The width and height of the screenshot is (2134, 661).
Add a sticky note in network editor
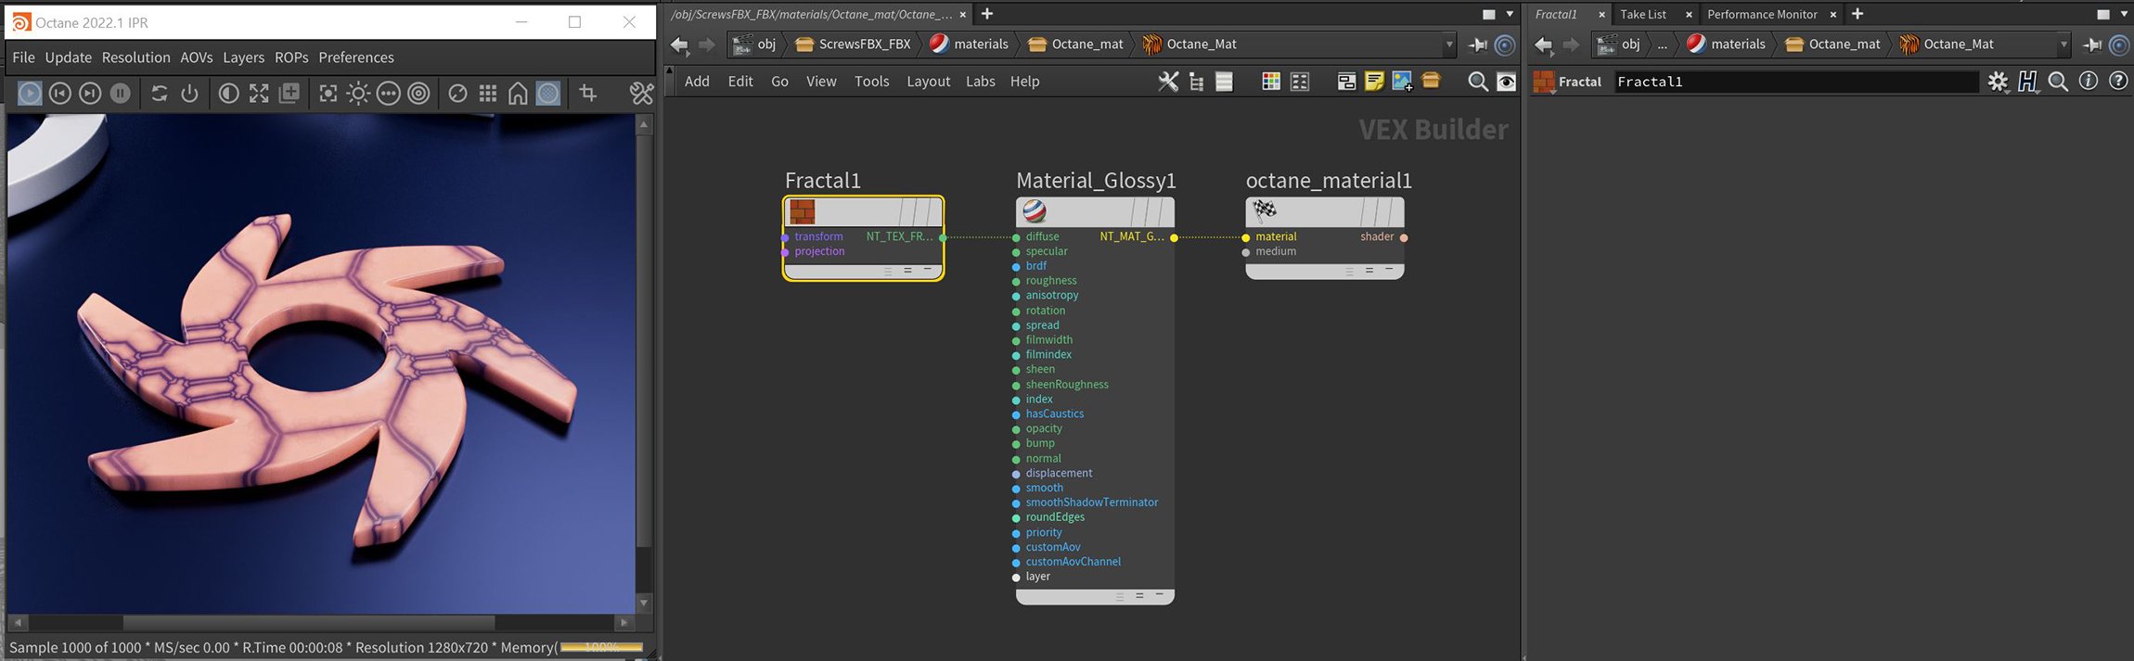pyautogui.click(x=1374, y=82)
